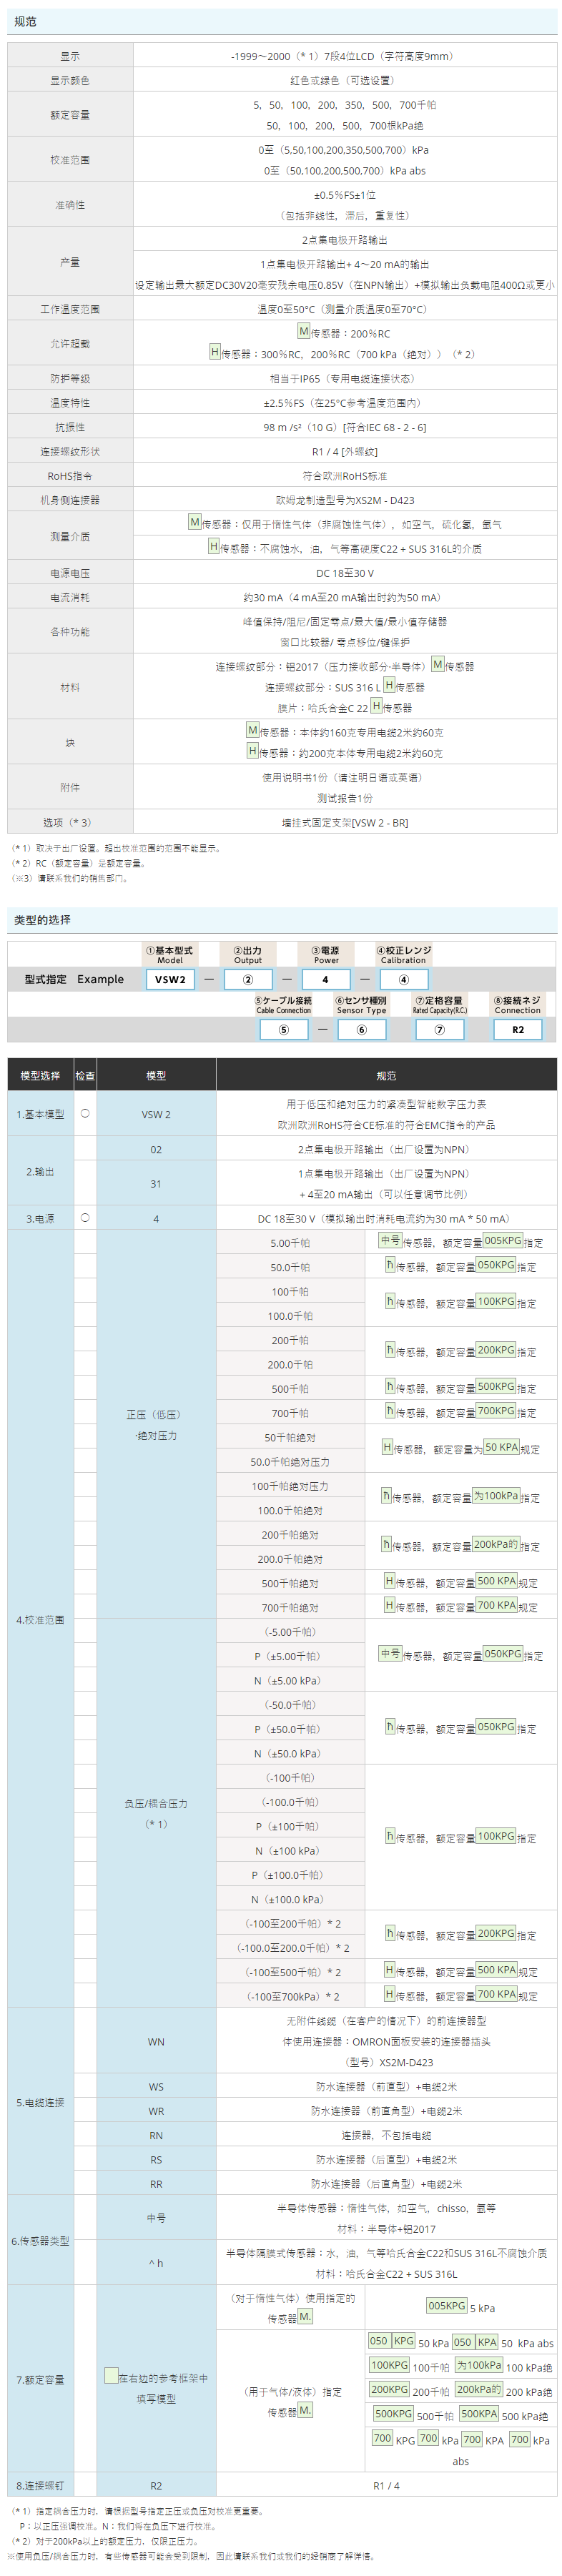Select the ⑥ Sensor Type box
Screen dimensions: 562x2576
point(361,1029)
